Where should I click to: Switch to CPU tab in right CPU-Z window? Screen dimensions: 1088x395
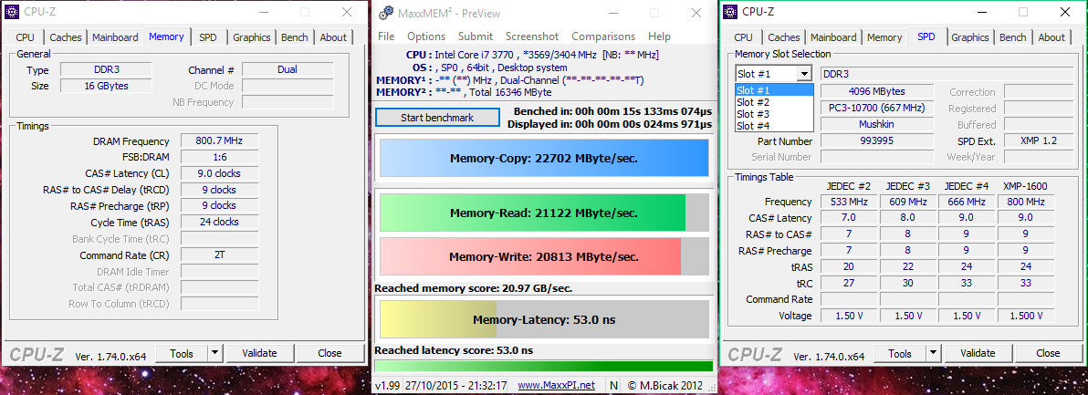[x=743, y=37]
